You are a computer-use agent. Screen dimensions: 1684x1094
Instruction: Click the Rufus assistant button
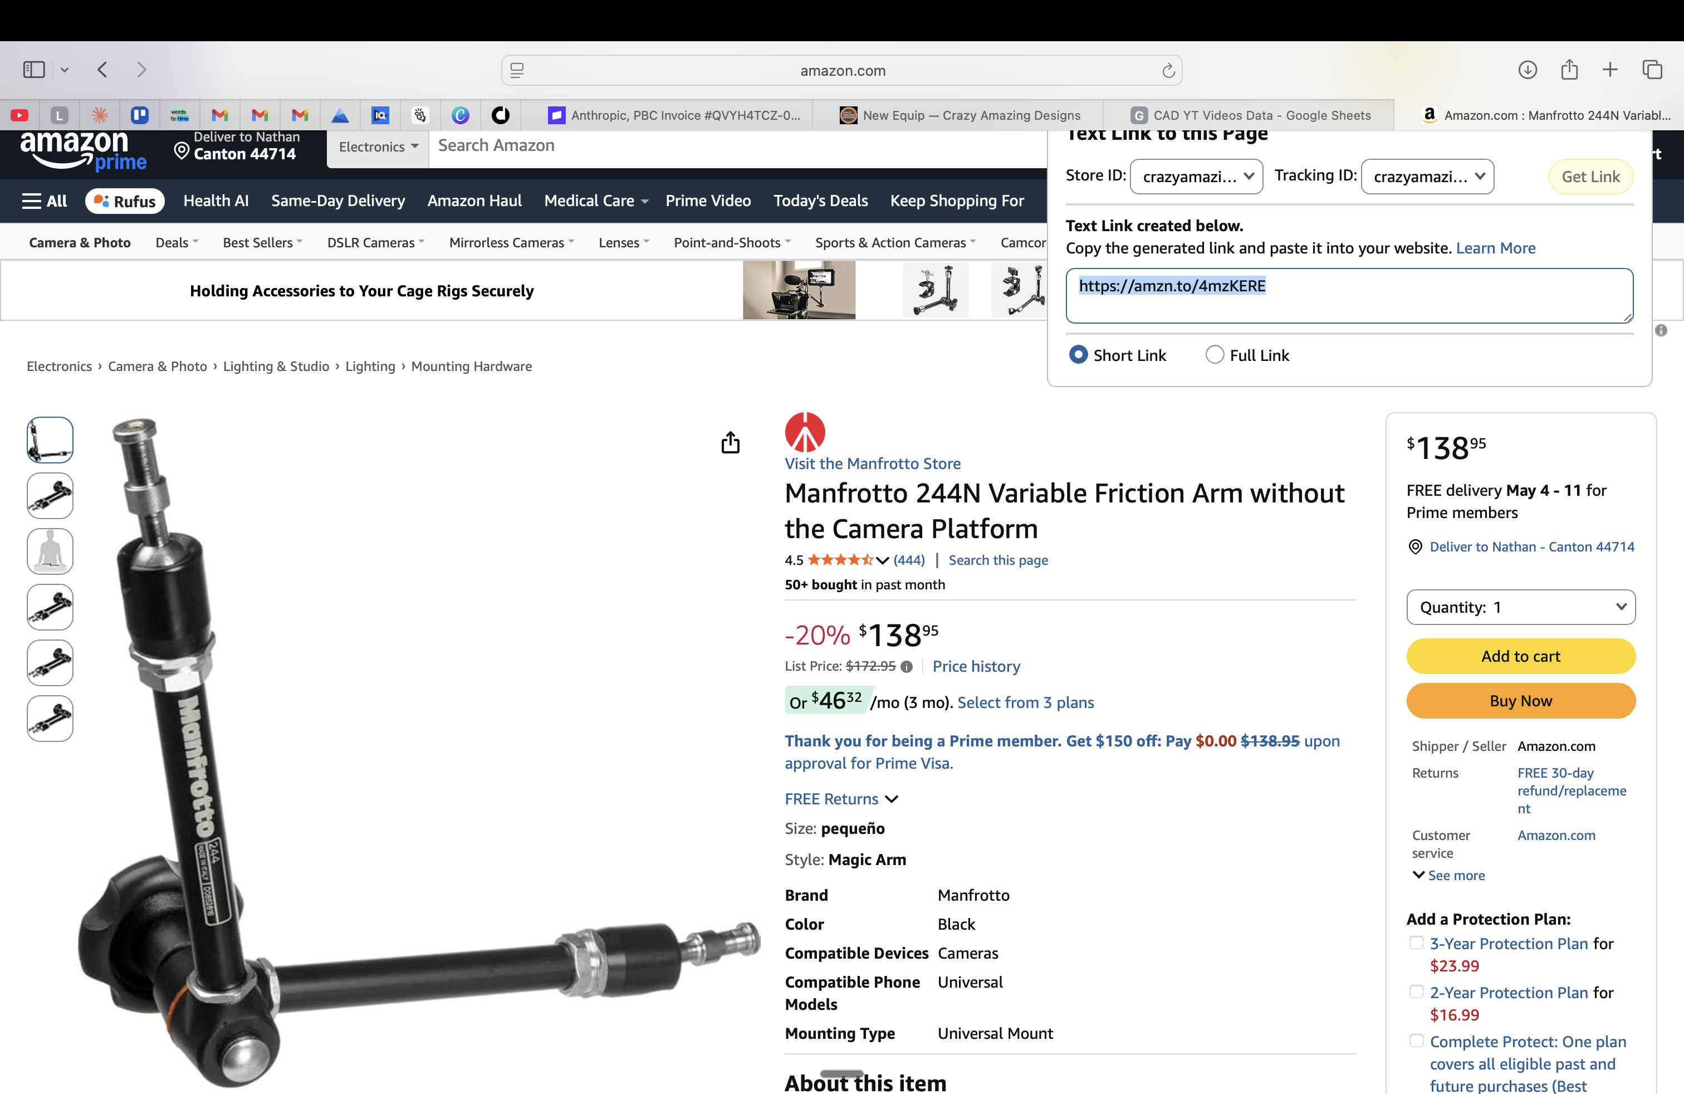pyautogui.click(x=125, y=201)
